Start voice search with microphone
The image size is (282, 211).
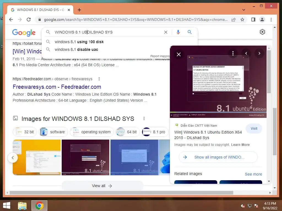pos(178,32)
